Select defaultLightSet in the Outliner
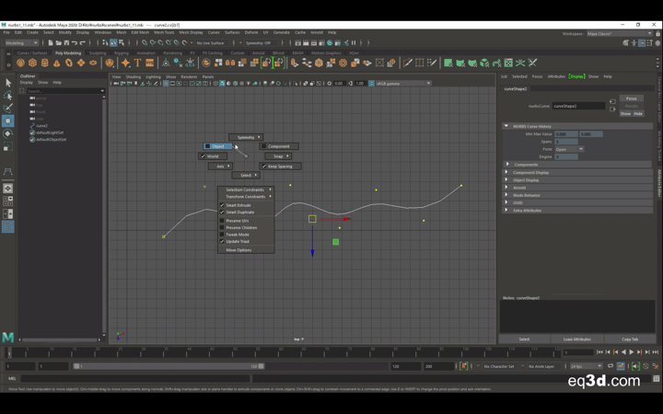The width and height of the screenshot is (663, 414). click(x=50, y=132)
